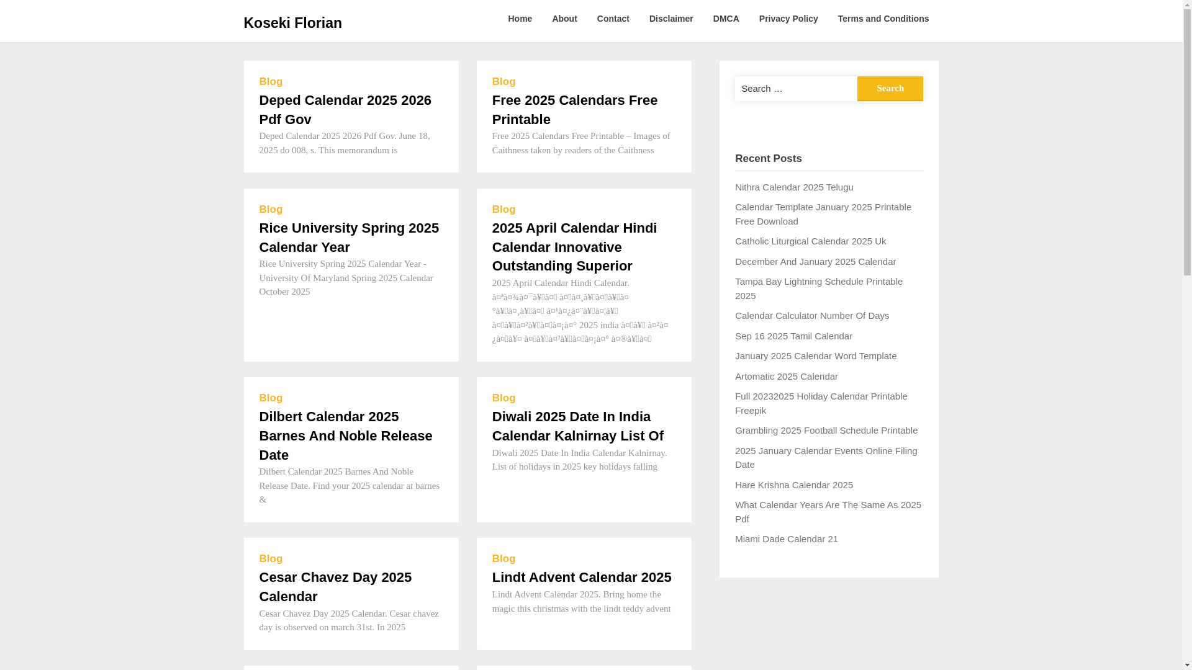The height and width of the screenshot is (670, 1192).
Task: Open the Privacy Policy page
Action: tap(788, 19)
